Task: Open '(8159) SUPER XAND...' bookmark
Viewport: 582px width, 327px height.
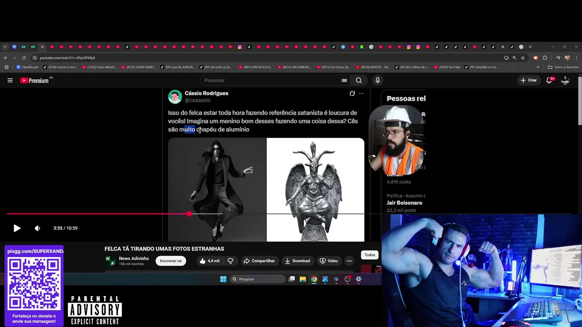Action: tap(139, 67)
